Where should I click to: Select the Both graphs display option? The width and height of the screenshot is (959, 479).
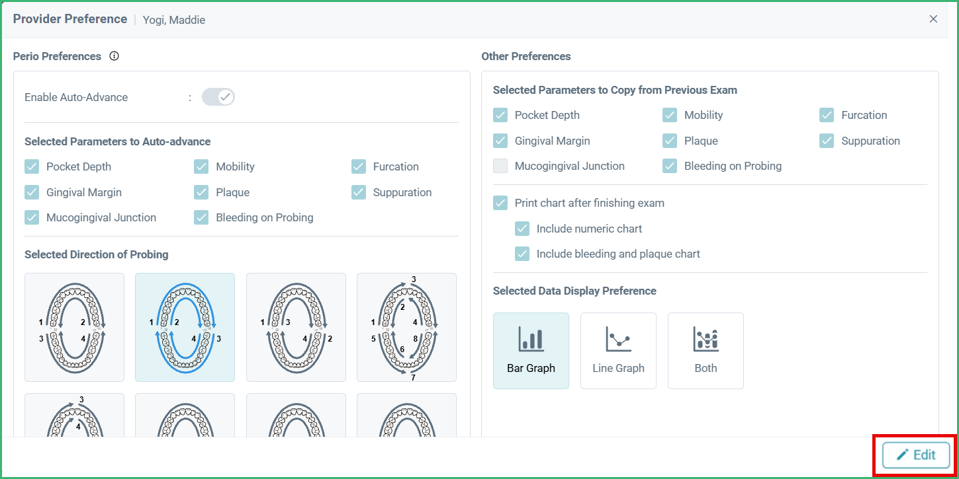[706, 350]
